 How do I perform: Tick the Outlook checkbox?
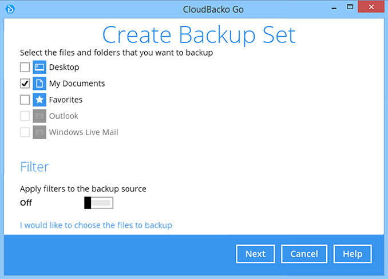[x=25, y=116]
